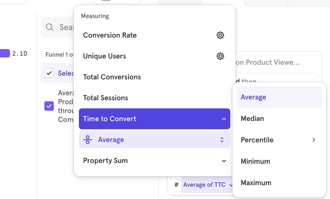Viewport: 330px width, 199px height.
Task: Click the search magnifier icon
Action: coord(50,27)
